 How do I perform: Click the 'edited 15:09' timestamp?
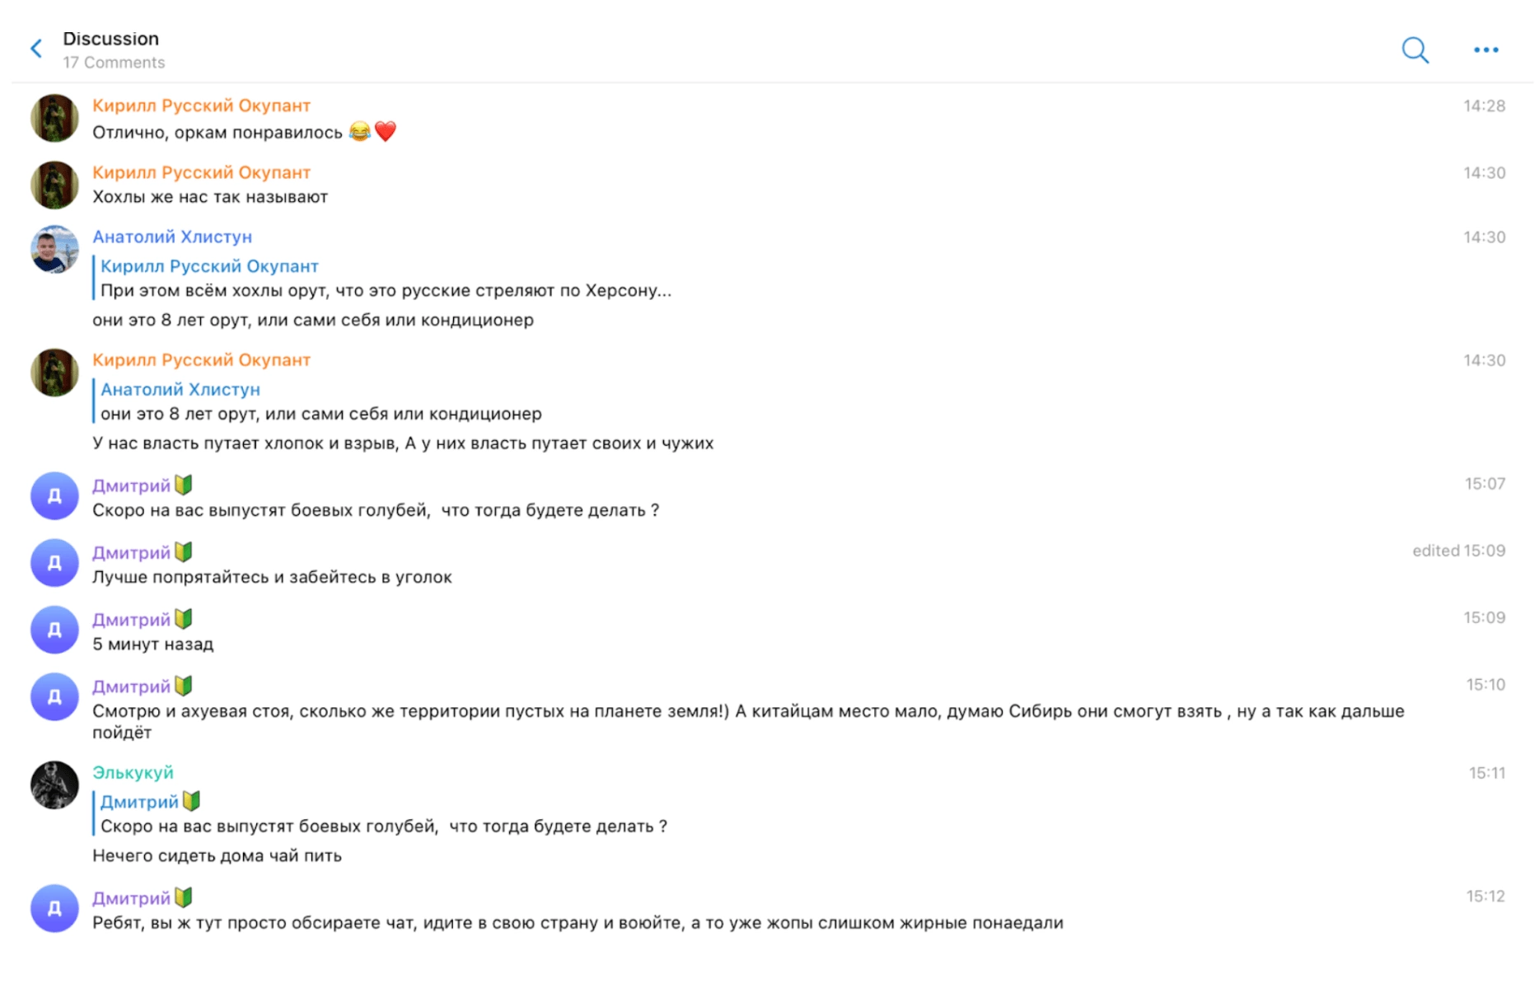[x=1458, y=551]
